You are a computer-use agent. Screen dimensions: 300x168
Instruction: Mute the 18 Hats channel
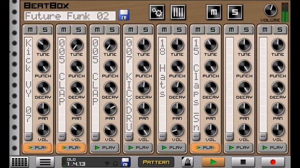click(165, 30)
